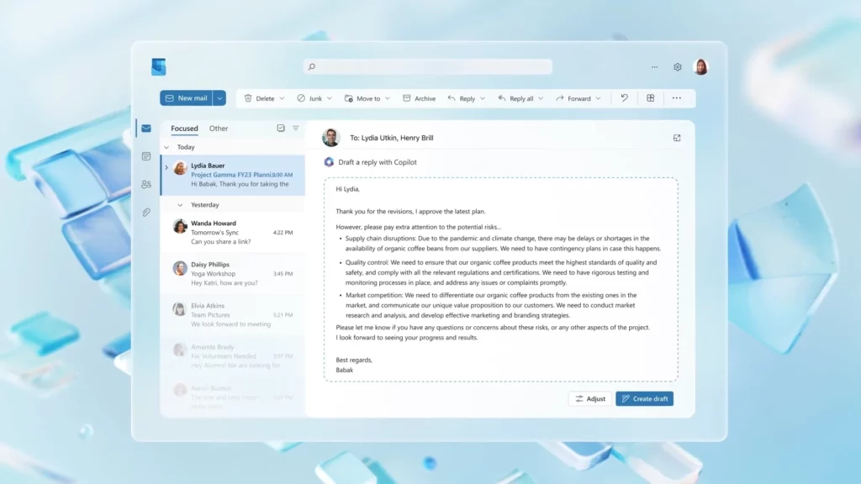This screenshot has height=484, width=861.
Task: Click the Create draft button
Action: tap(645, 399)
